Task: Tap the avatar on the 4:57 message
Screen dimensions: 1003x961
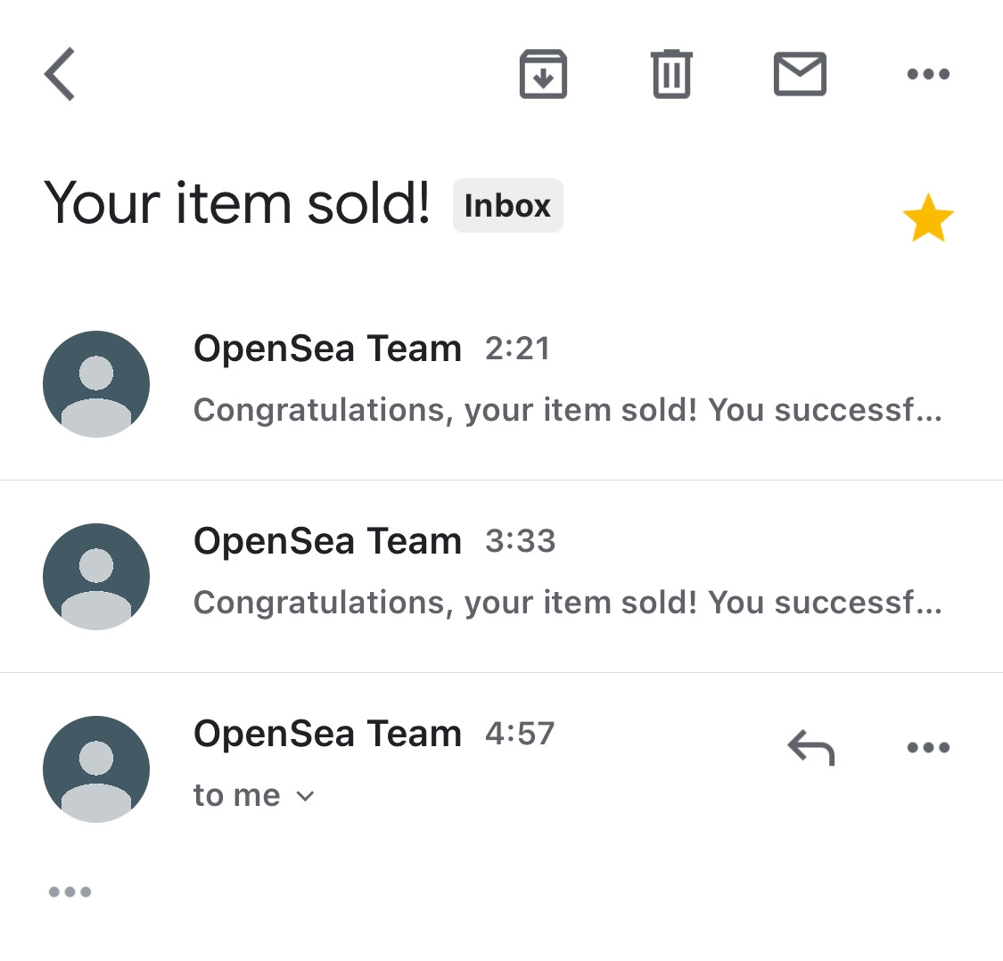Action: click(96, 769)
